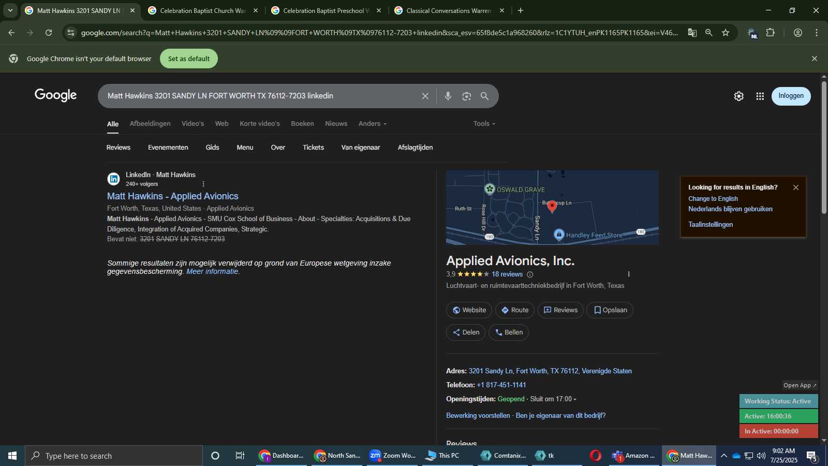This screenshot has width=828, height=466.
Task: Reload the current page
Action: 49,33
